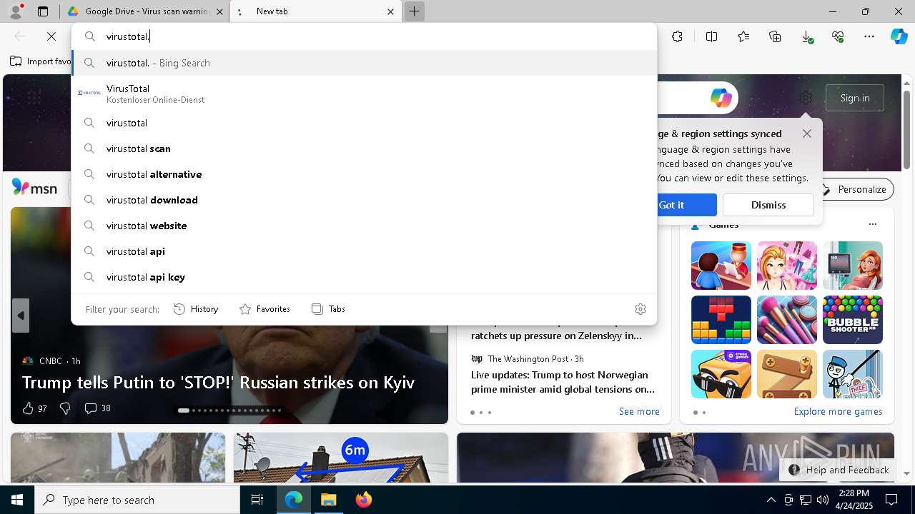Choose the 'virustotal website' suggestion
This screenshot has height=514, width=915.
(x=365, y=226)
